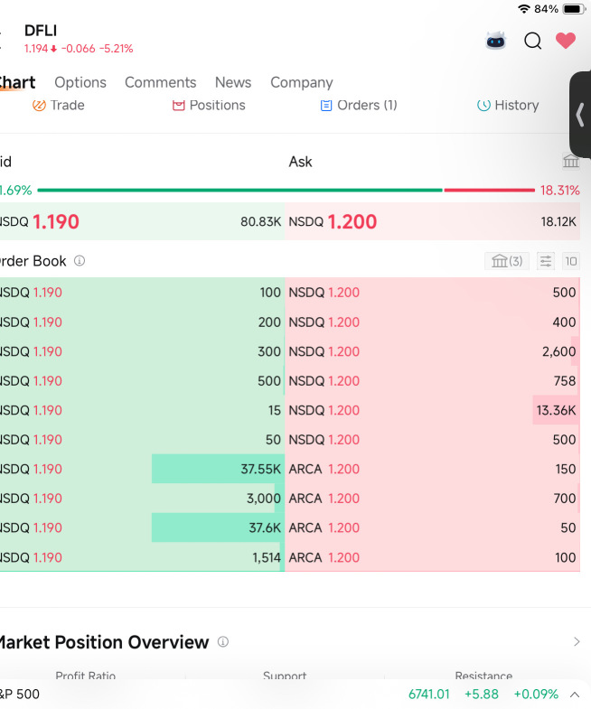Expand Market Position Overview with right chevron
591x709 pixels.
click(577, 642)
